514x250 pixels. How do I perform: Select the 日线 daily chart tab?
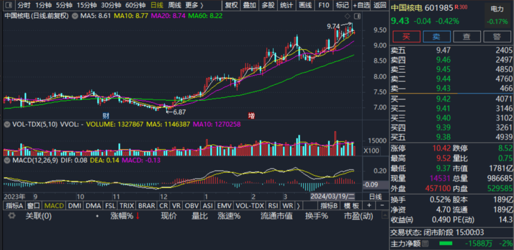(x=157, y=5)
